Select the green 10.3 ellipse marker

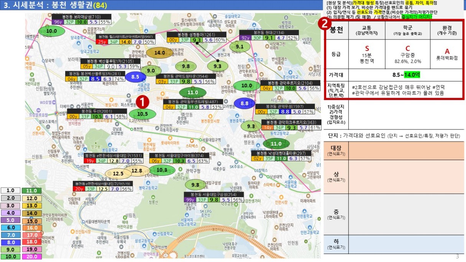pos(163,170)
